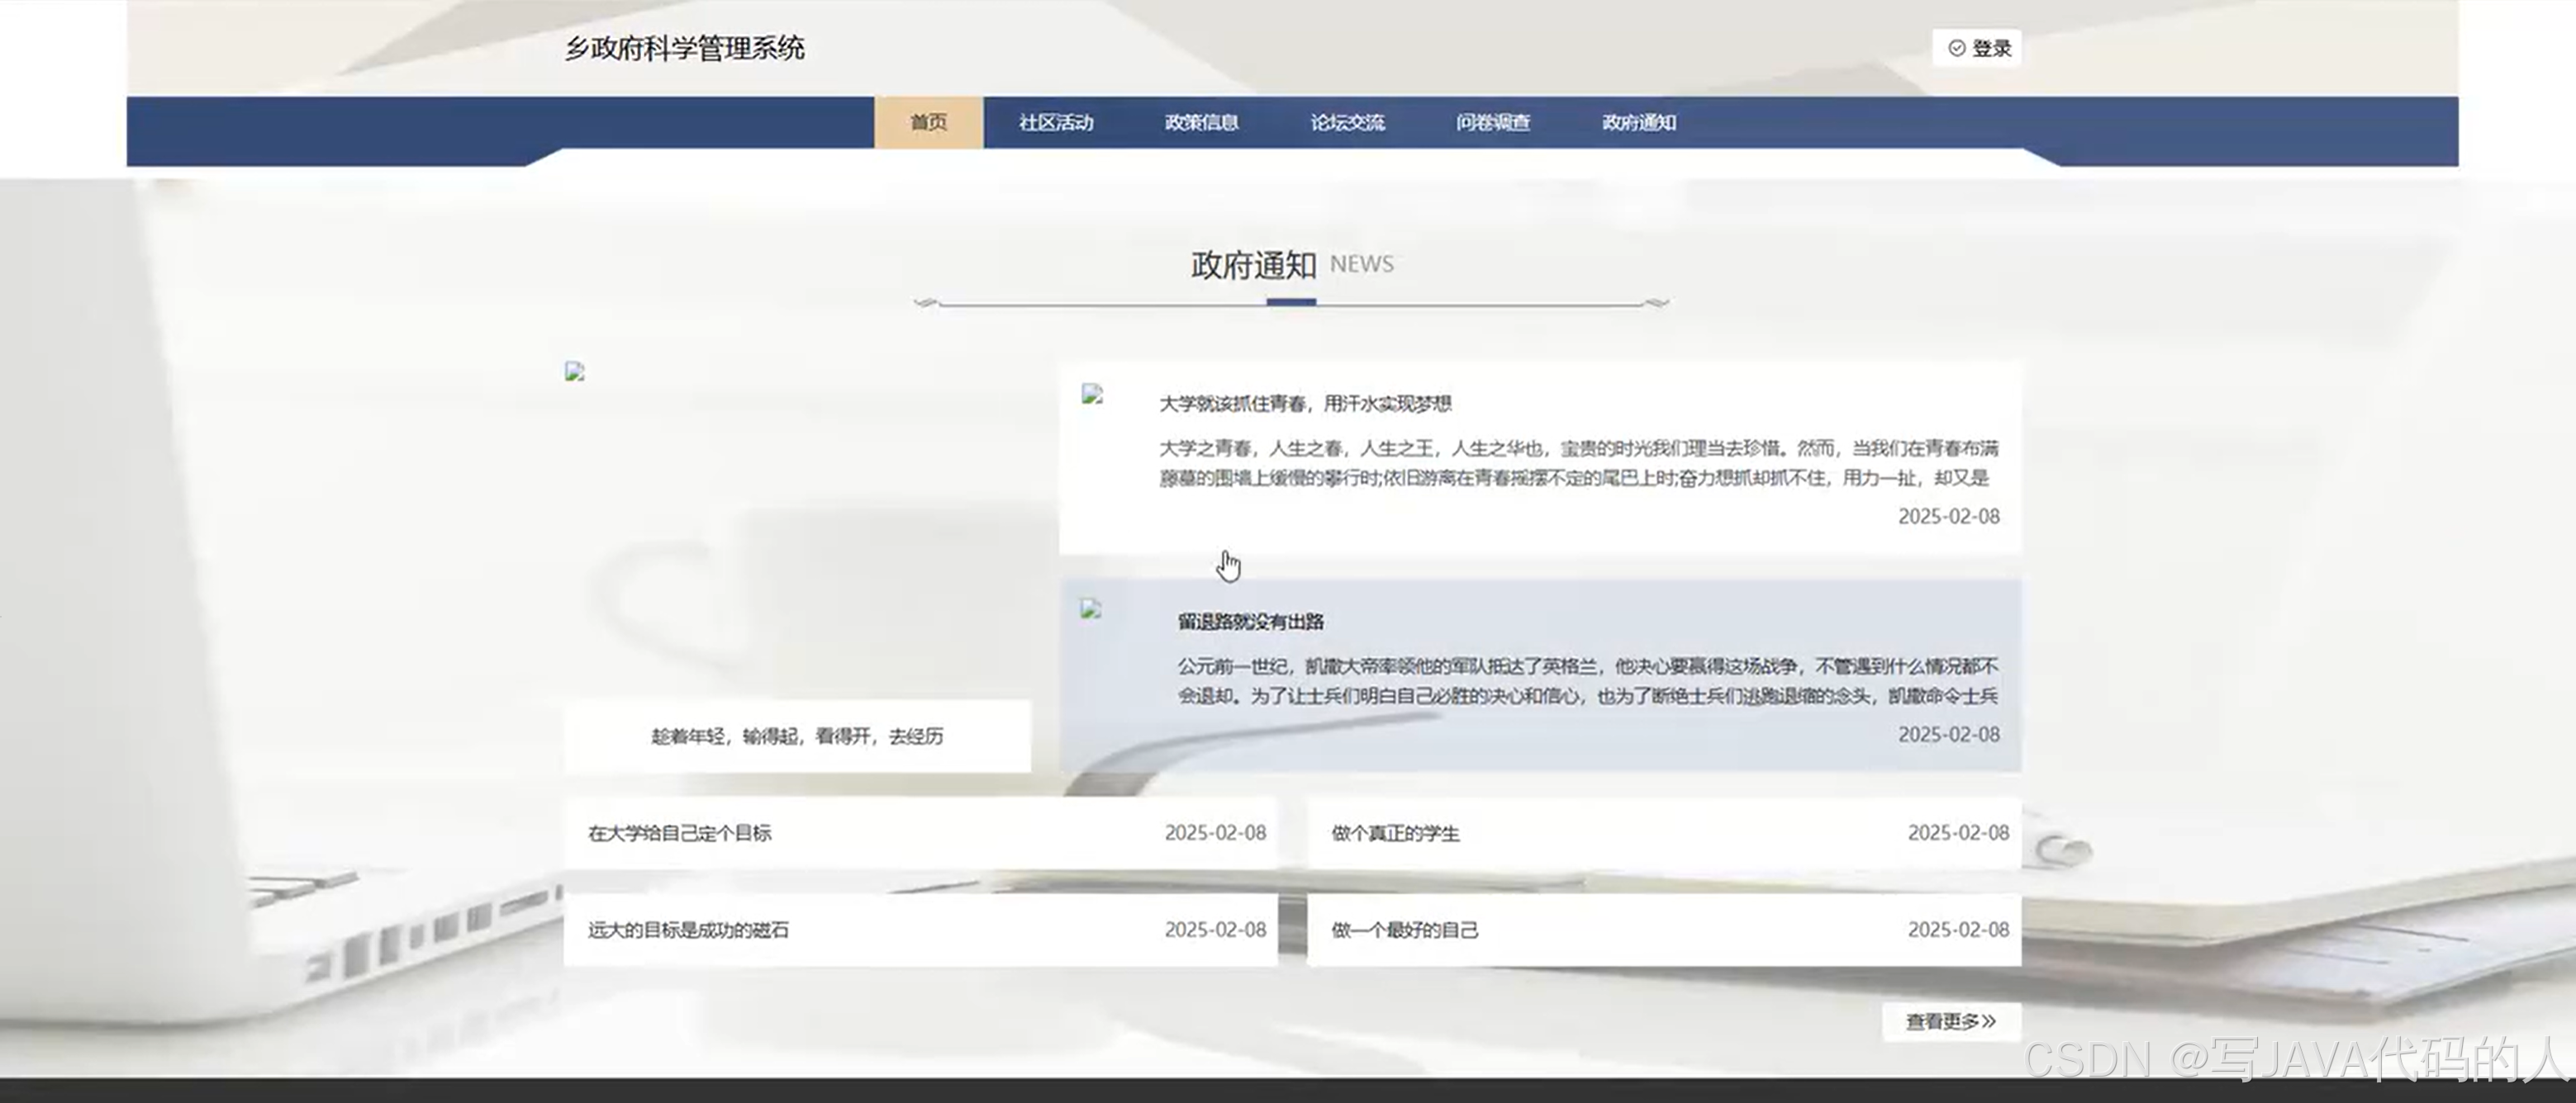This screenshot has width=2576, height=1103.
Task: Open the 首页 navigation tab
Action: pyautogui.click(x=928, y=122)
